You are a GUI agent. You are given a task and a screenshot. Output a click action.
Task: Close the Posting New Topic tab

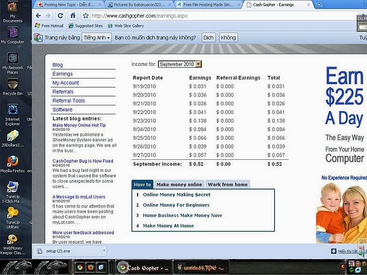tap(100, 5)
